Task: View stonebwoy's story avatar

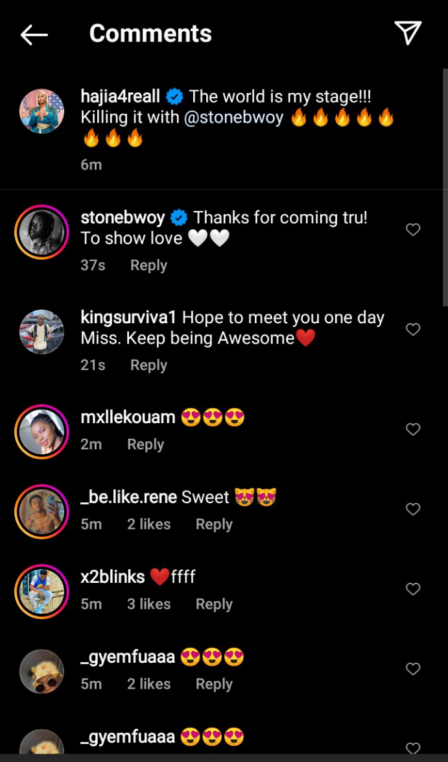Action: click(41, 232)
